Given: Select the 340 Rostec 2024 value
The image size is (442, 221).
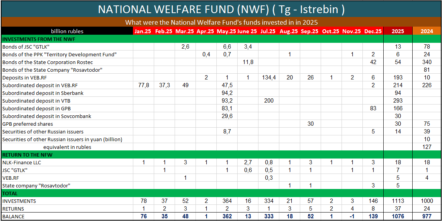Looking at the screenshot, I should click(x=427, y=62).
